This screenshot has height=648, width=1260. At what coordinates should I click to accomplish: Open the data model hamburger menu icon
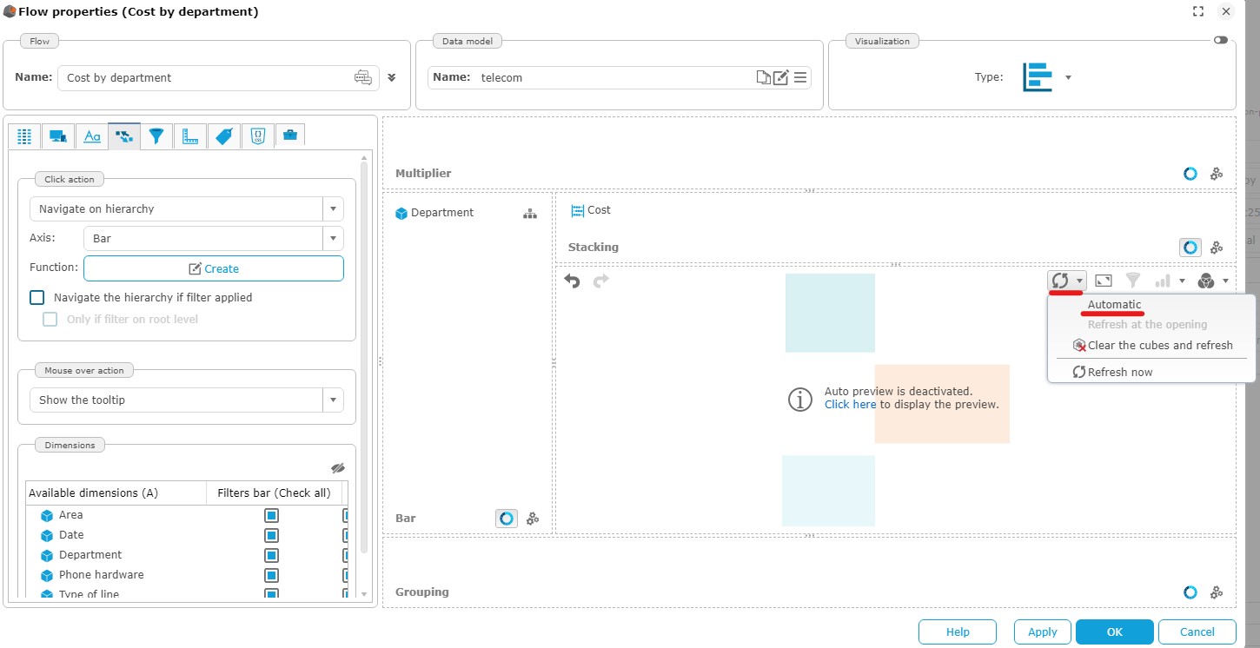point(800,77)
